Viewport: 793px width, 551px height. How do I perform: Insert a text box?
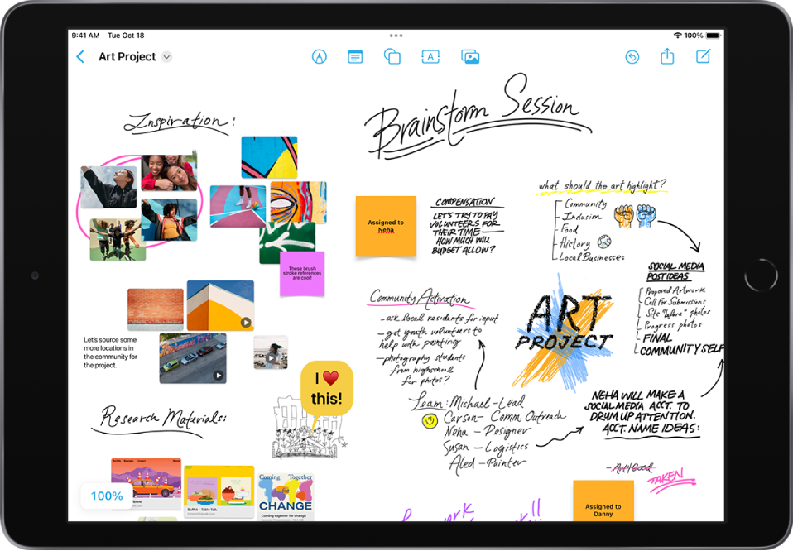click(x=430, y=56)
